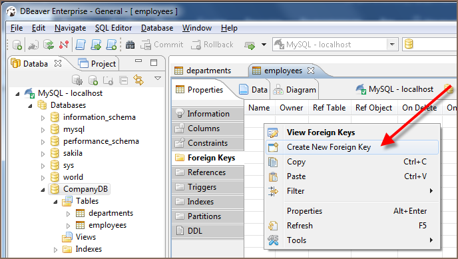
Task: Expand the sakila database node
Action: tap(43, 154)
